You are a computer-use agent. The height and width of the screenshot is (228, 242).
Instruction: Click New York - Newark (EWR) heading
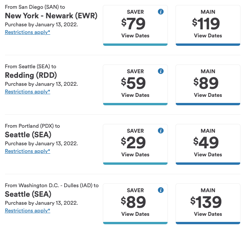coord(51,16)
